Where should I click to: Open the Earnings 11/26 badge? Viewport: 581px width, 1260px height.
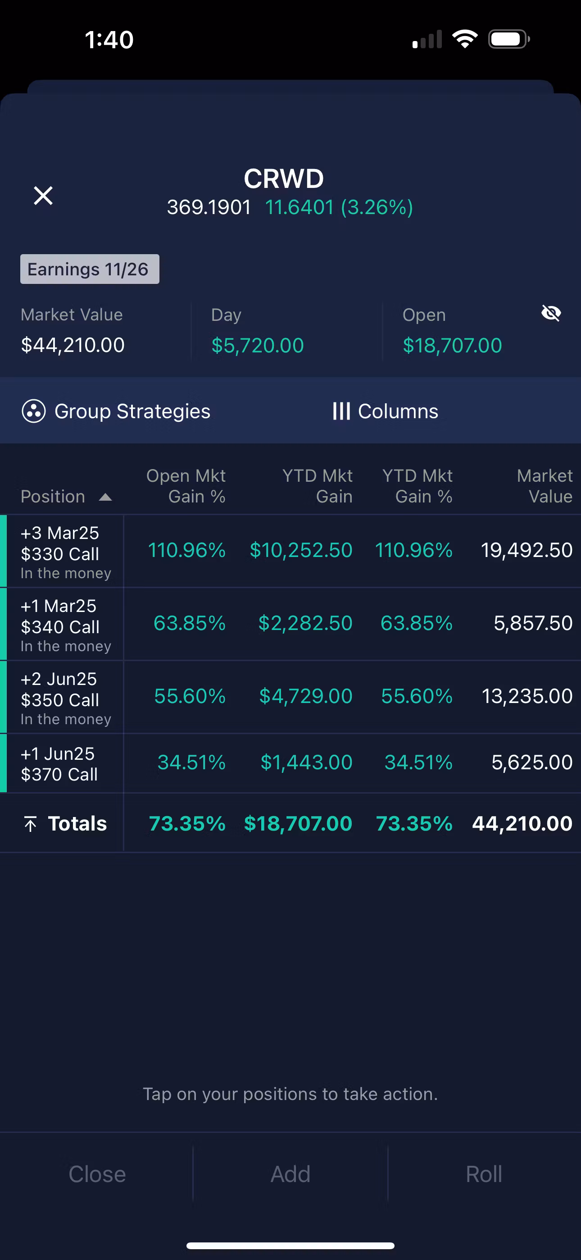[90, 269]
